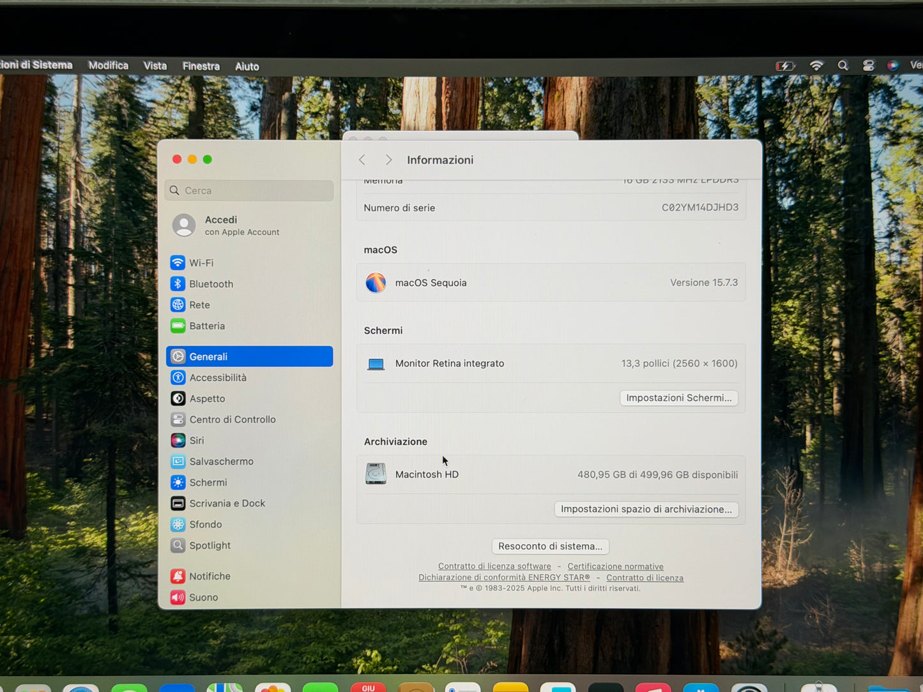Click 13,3 pollici resolution text
The width and height of the screenshot is (923, 692).
click(x=679, y=363)
